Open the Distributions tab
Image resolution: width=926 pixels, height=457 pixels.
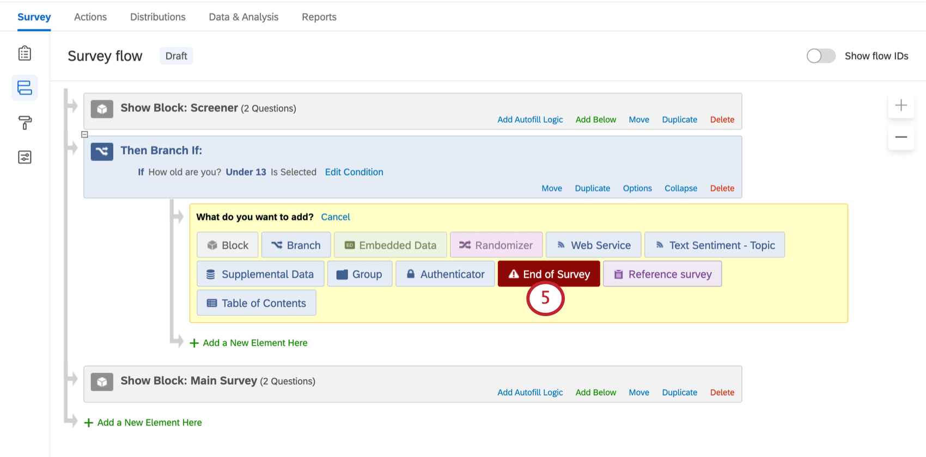coord(157,17)
